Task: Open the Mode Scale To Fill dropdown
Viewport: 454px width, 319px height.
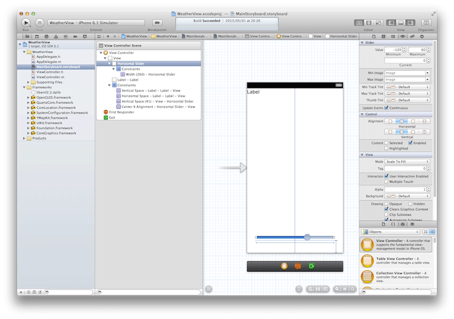Action: point(407,162)
